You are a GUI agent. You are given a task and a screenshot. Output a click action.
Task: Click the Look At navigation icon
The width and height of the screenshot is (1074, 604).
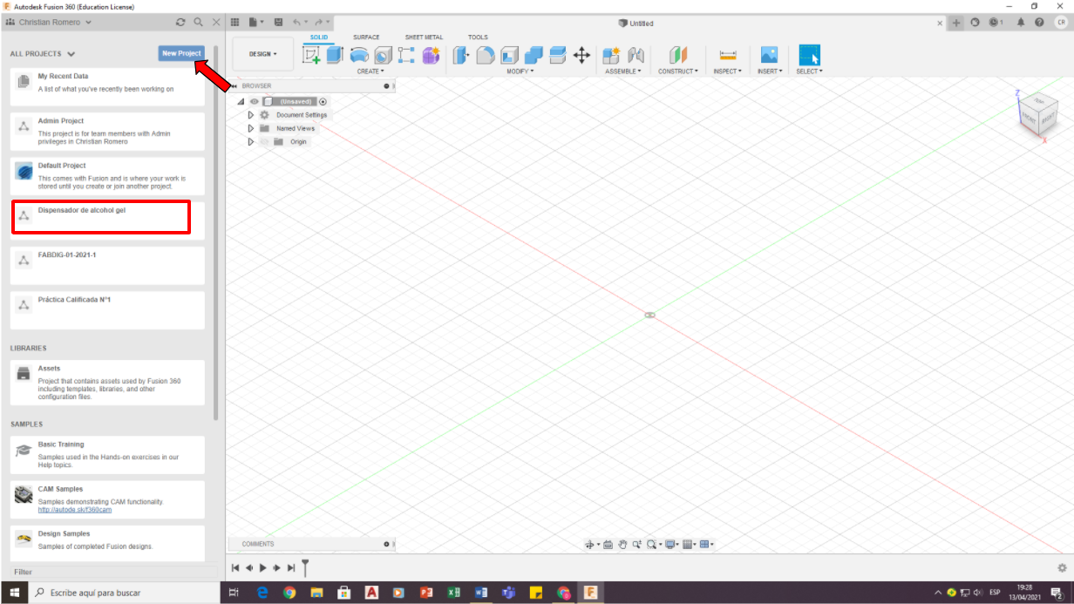[x=608, y=545]
